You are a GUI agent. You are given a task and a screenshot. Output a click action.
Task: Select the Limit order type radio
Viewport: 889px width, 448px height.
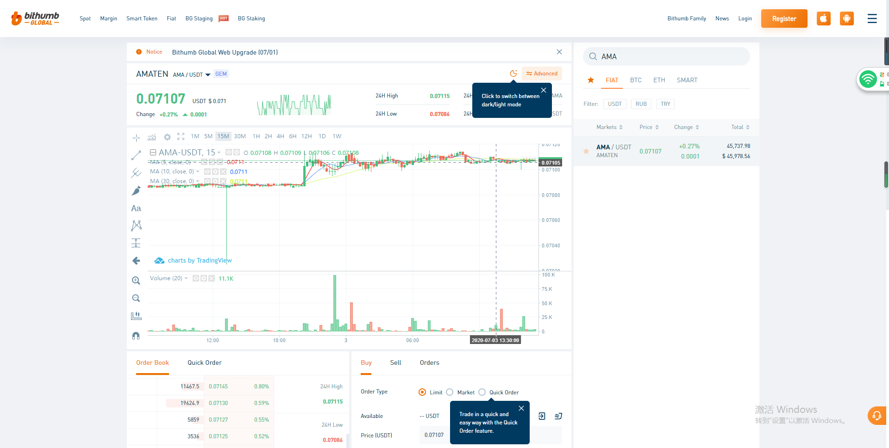422,392
